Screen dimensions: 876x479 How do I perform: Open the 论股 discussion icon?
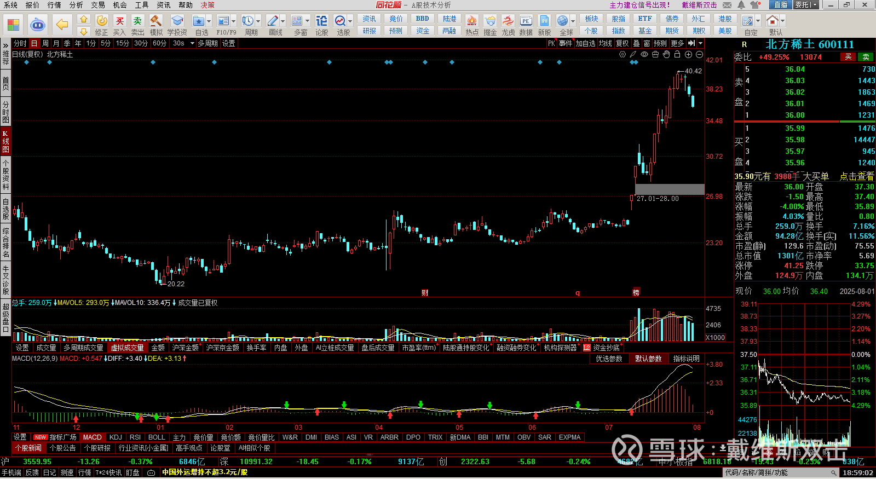322,21
